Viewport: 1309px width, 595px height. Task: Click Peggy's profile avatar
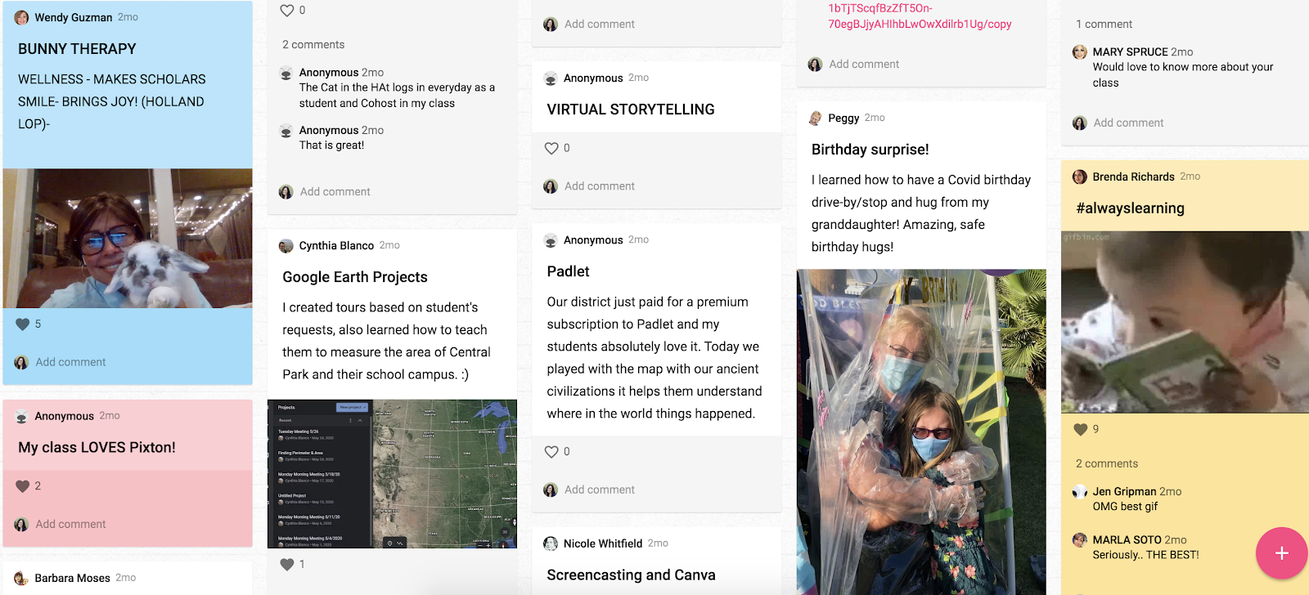pyautogui.click(x=815, y=118)
